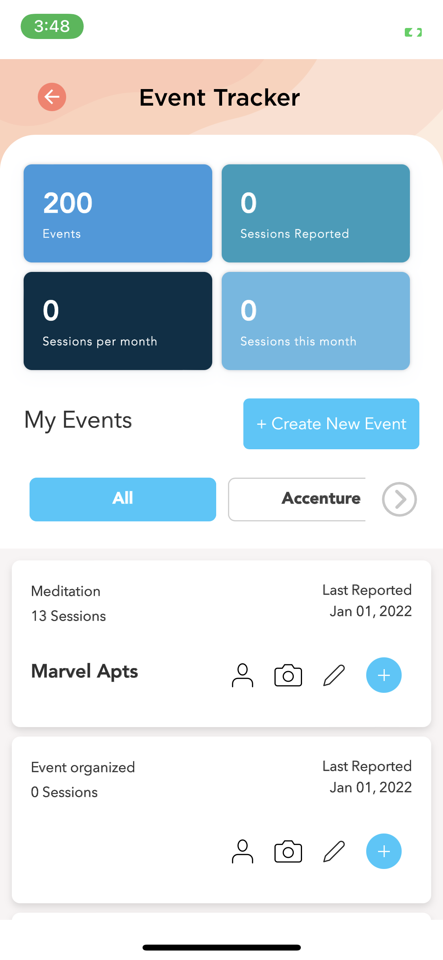Tap the back arrow in the header
Image resolution: width=443 pixels, height=960 pixels.
pos(52,97)
